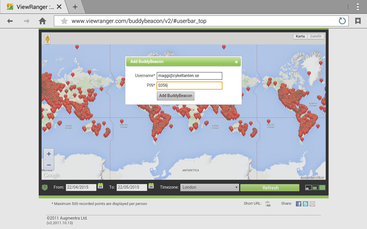This screenshot has height=229, width=367.
Task: Click the green clock icon
Action: point(45,187)
